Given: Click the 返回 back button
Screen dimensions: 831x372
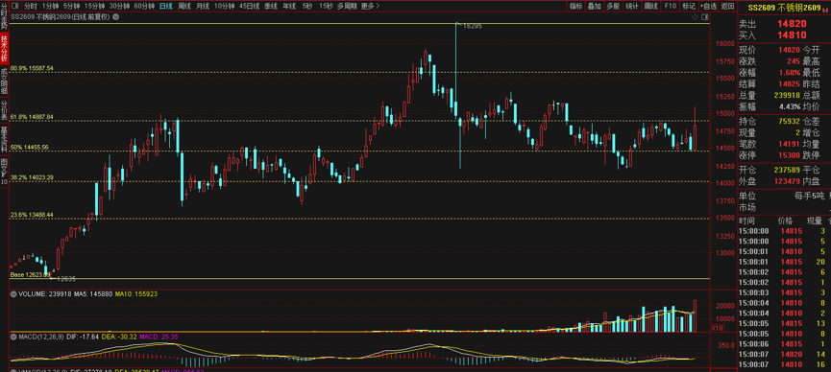Looking at the screenshot, I should (x=727, y=7).
